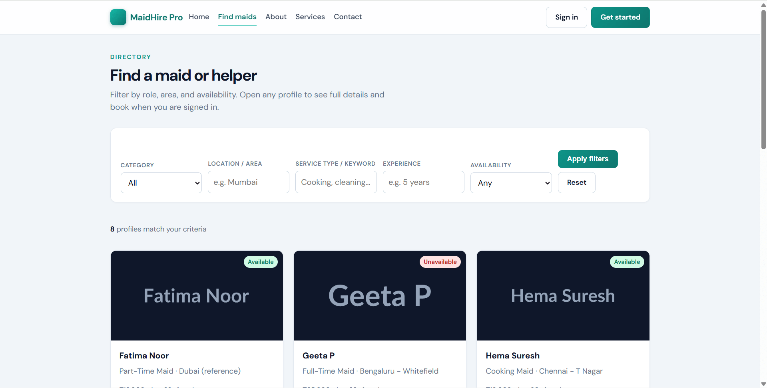Click the Hema Suresh name heading

(x=512, y=356)
